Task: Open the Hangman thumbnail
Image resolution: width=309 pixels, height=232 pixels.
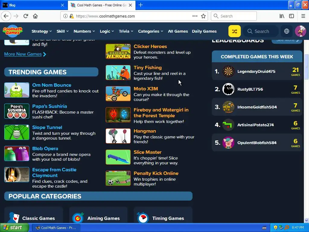Action: point(118,136)
